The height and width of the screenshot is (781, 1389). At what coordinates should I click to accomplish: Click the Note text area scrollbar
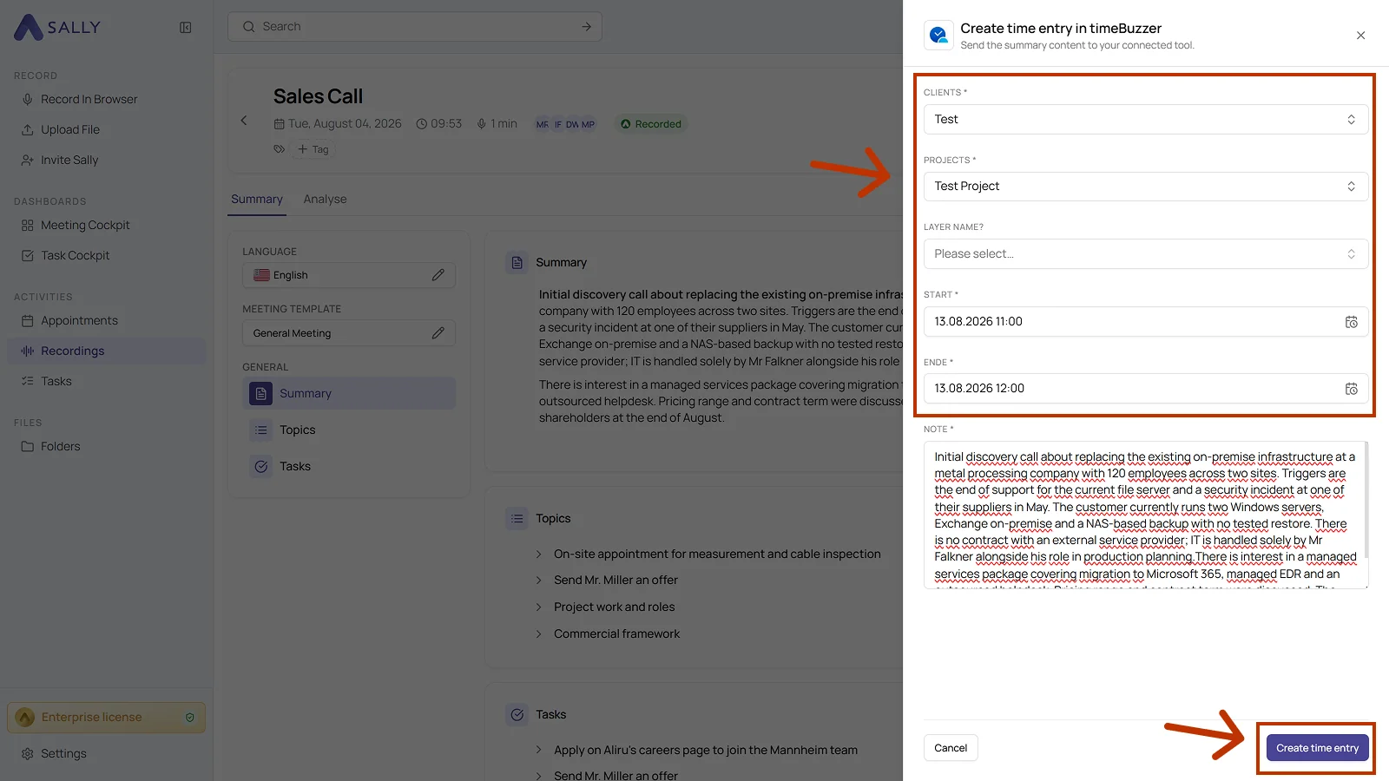[1366, 502]
